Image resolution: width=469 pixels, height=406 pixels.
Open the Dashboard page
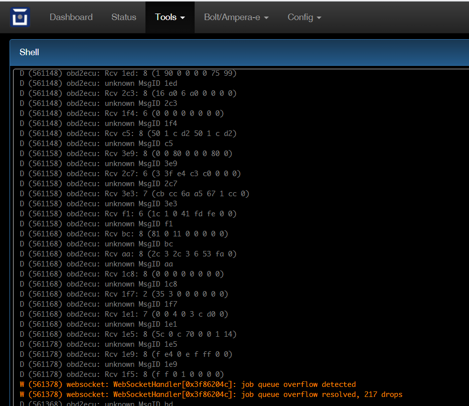[71, 17]
